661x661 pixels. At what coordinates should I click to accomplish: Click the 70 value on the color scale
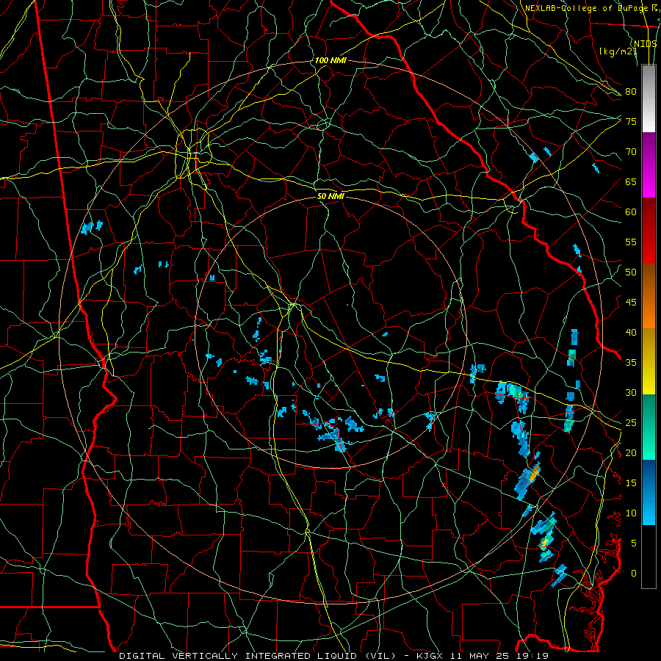click(x=631, y=152)
